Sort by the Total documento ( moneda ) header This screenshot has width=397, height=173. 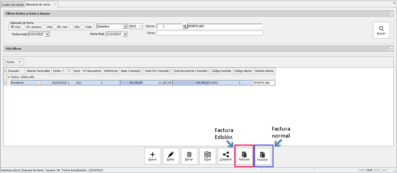point(191,71)
